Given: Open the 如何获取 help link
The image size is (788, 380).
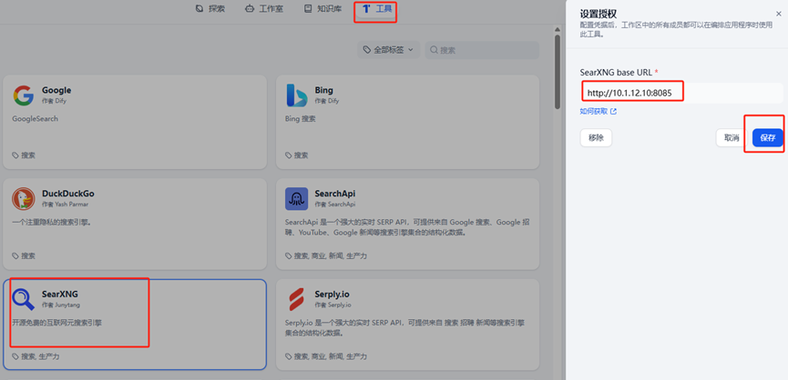Looking at the screenshot, I should 598,111.
